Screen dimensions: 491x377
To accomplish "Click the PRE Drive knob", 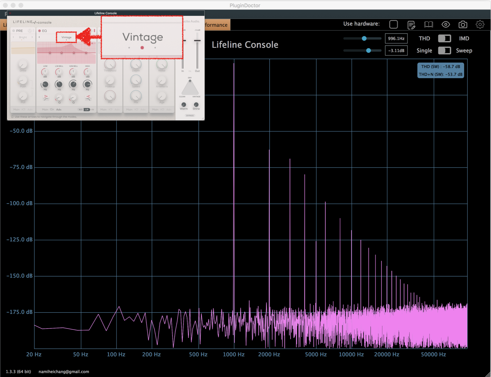I will (23, 64).
